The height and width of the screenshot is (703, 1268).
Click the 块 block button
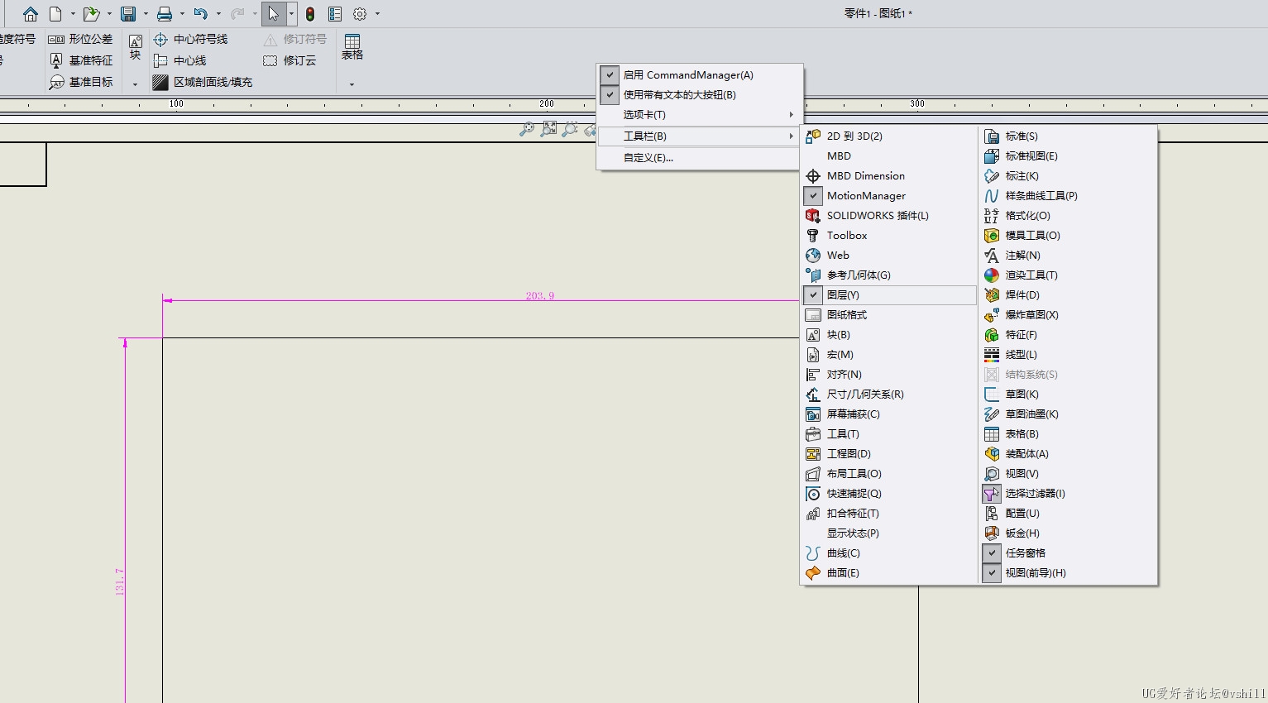tap(135, 47)
